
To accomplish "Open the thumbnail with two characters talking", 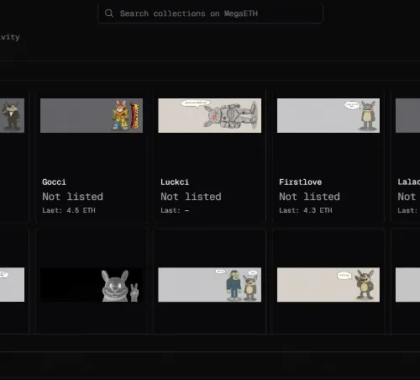I will pyautogui.click(x=210, y=285).
